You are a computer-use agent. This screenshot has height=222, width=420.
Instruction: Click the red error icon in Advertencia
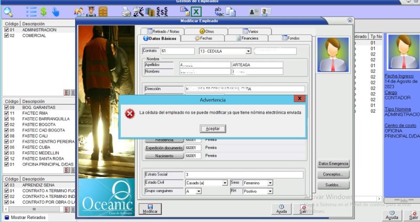point(129,113)
